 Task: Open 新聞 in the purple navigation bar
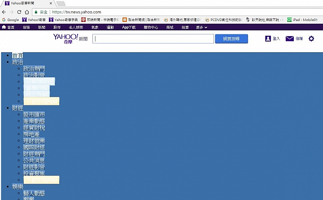point(42,27)
